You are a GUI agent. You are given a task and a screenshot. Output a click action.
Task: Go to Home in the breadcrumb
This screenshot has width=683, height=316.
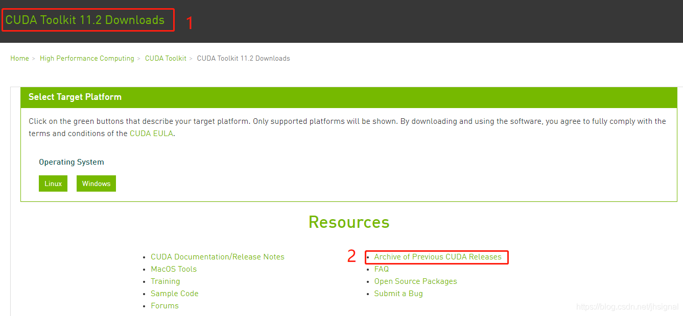click(19, 59)
